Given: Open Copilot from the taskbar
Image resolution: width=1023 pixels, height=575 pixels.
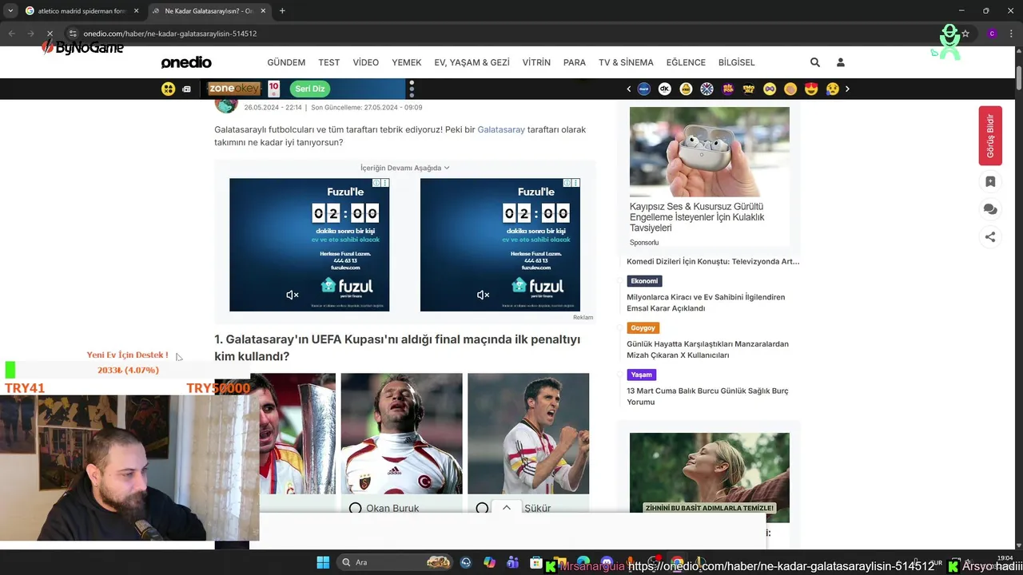Looking at the screenshot, I should [489, 562].
